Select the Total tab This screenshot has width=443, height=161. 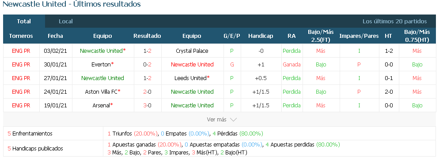point(24,22)
